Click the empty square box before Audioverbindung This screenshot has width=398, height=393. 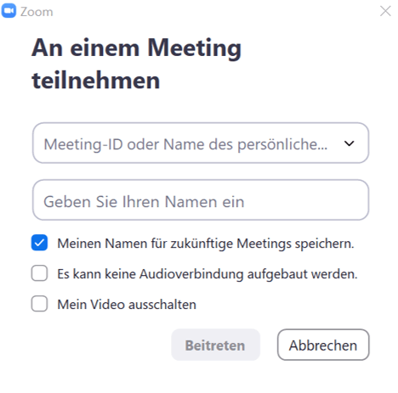pos(39,273)
